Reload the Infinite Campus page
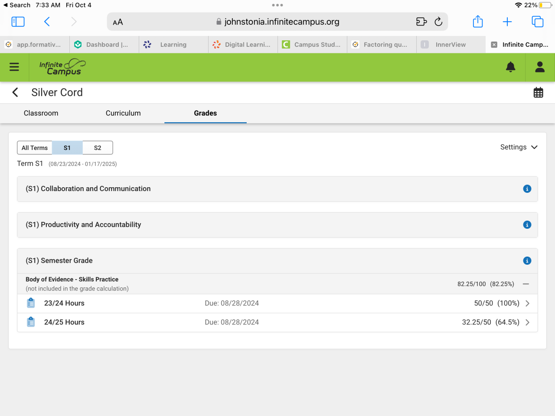This screenshot has height=416, width=555. coord(438,22)
